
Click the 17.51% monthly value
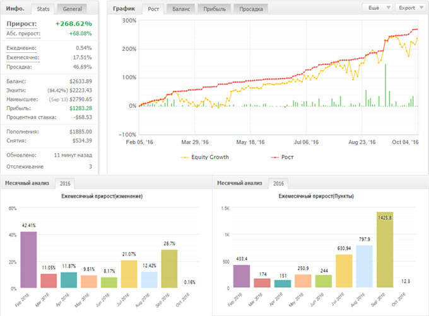point(82,57)
